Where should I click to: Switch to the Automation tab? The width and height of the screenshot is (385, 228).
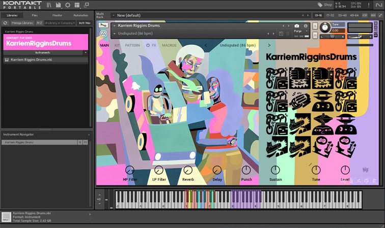point(81,15)
